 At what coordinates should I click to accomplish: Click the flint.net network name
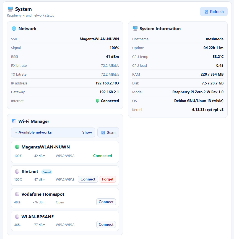pos(30,172)
